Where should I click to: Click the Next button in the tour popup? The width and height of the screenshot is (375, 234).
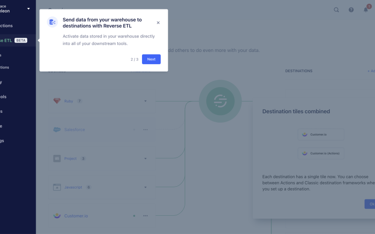pyautogui.click(x=151, y=59)
